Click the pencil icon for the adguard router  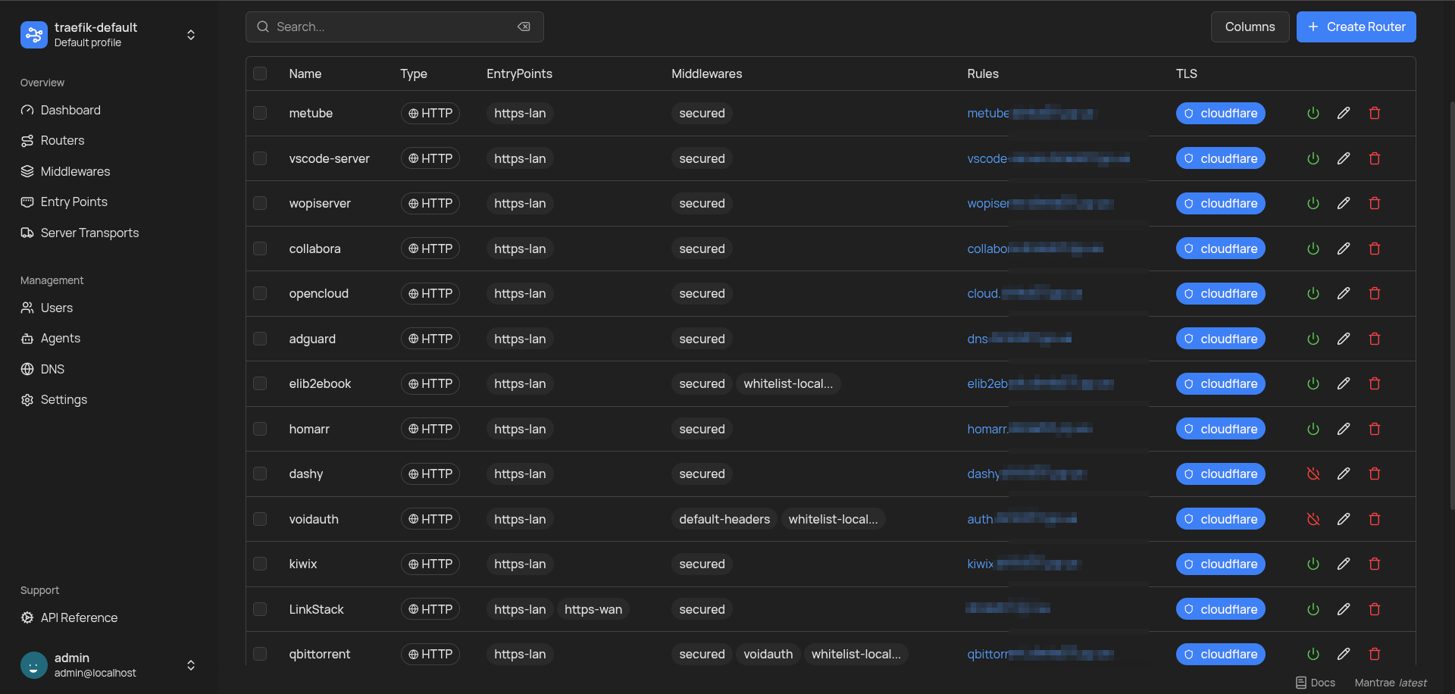pos(1344,339)
